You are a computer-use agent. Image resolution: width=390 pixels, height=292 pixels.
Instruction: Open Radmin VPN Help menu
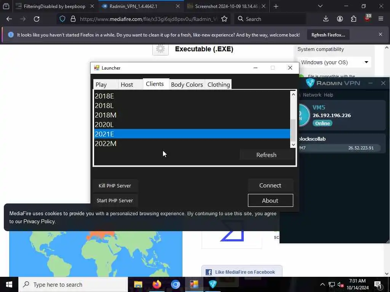[x=328, y=95]
